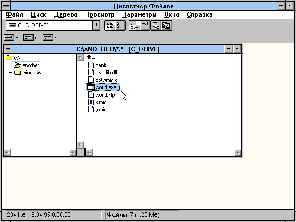
Task: Open C:\ANOTHER child window control menu
Action: [8, 49]
